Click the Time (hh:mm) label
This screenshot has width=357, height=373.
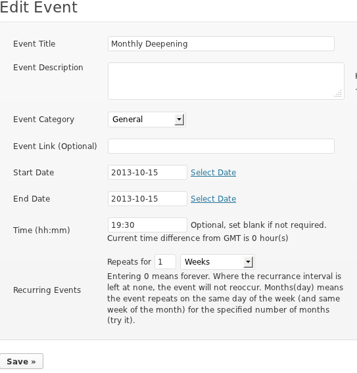(x=41, y=230)
